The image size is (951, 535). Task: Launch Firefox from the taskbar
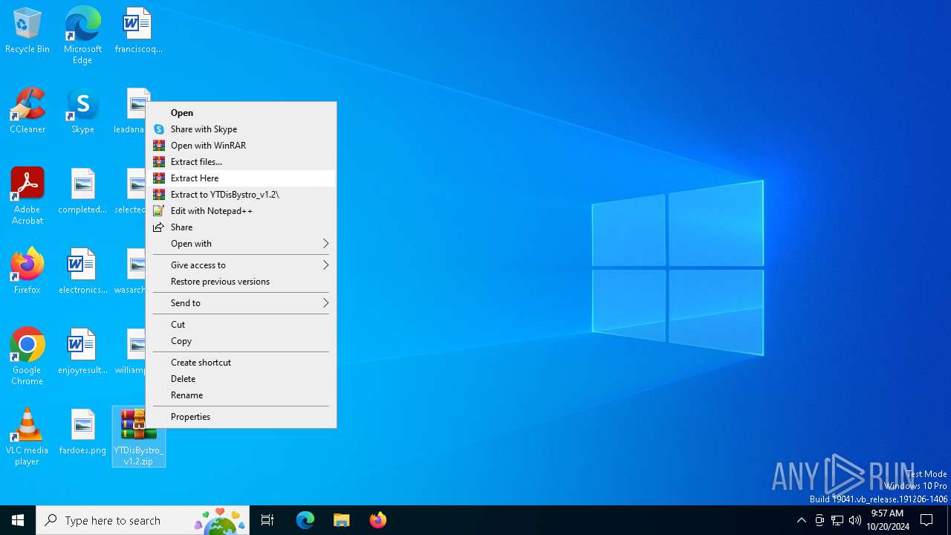coord(377,520)
